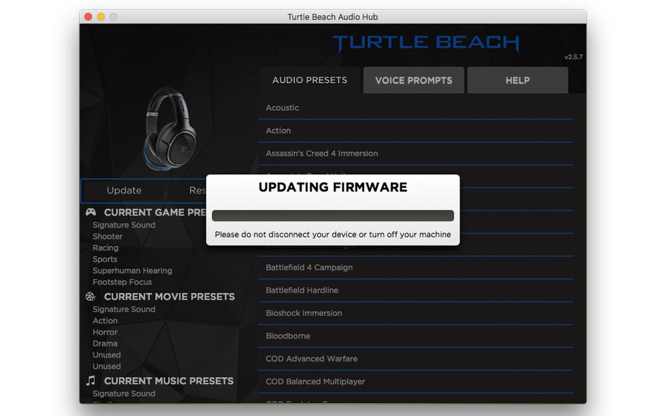Open the Voice Prompts tab
The width and height of the screenshot is (666, 416).
tap(414, 80)
